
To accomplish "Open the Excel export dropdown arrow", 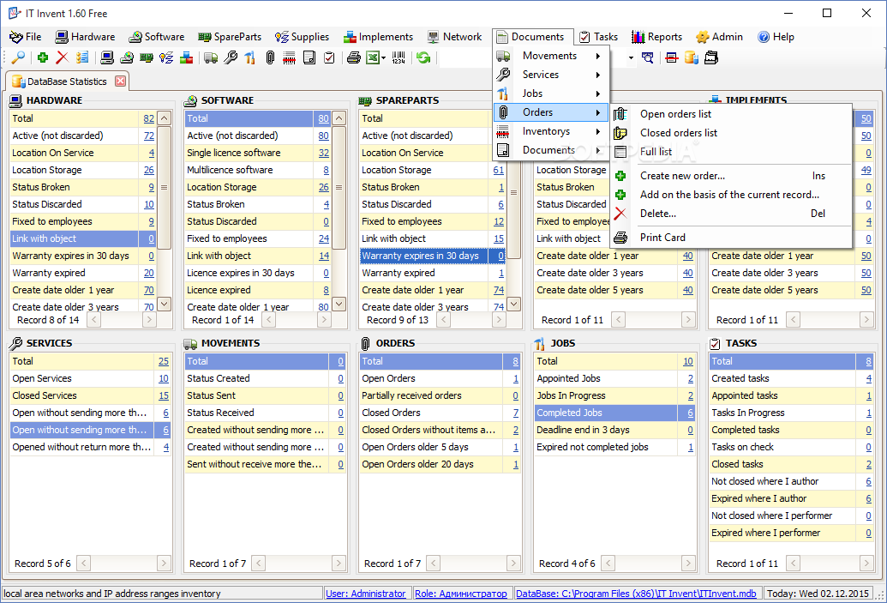I will 384,57.
